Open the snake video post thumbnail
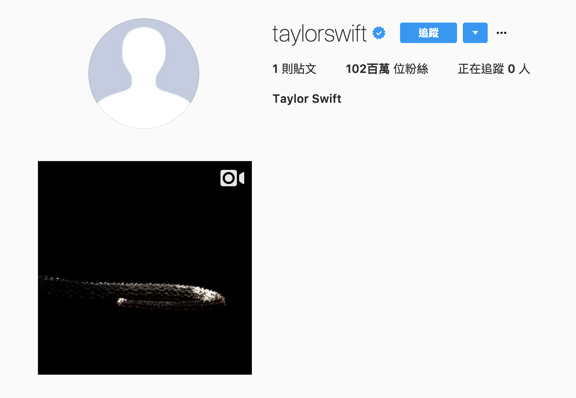This screenshot has width=576, height=398. pyautogui.click(x=145, y=268)
